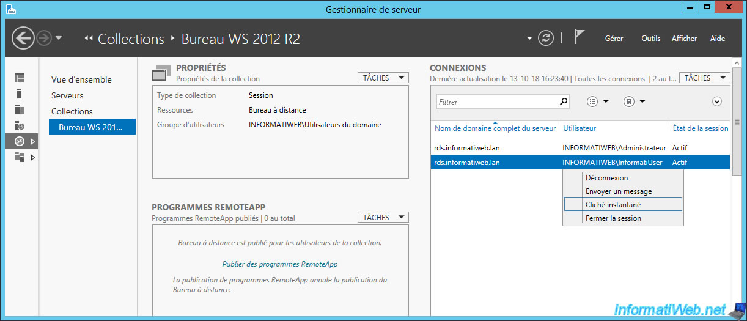Open the save query disk dropdown
This screenshot has height=321, width=747.
(635, 101)
